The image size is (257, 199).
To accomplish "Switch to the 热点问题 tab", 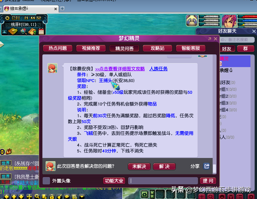I will click(x=58, y=48).
